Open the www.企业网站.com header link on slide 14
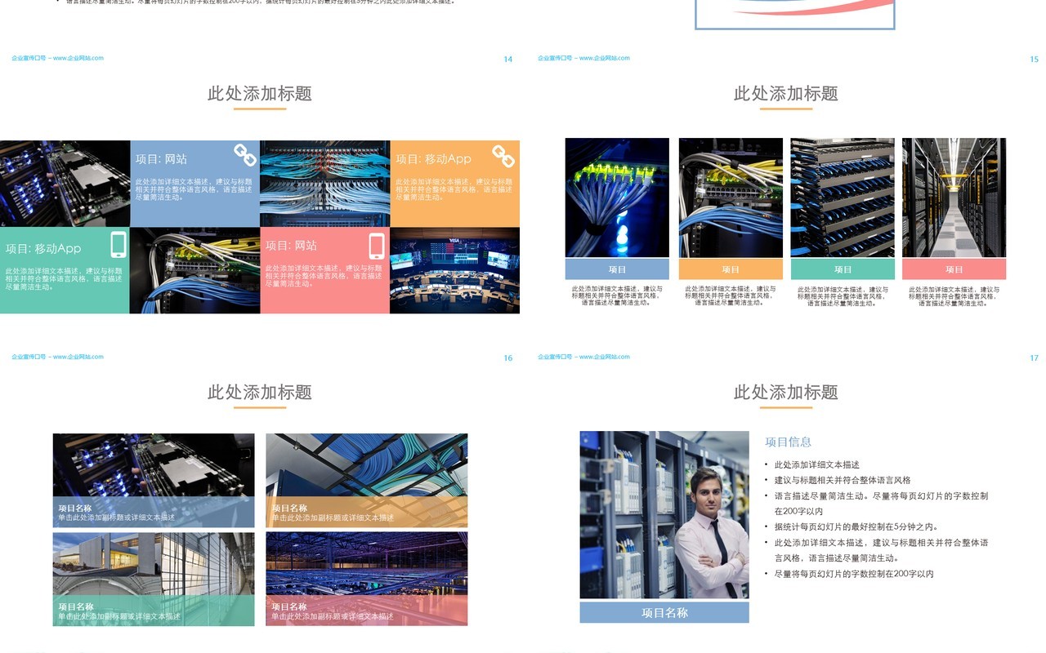 (x=78, y=58)
